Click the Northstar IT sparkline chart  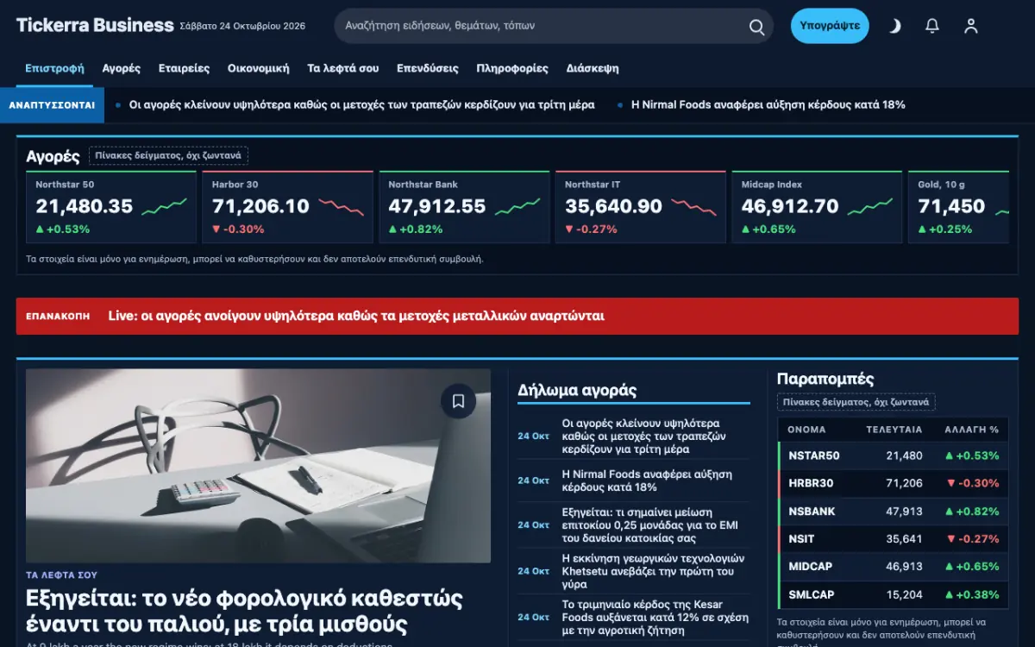click(x=694, y=207)
